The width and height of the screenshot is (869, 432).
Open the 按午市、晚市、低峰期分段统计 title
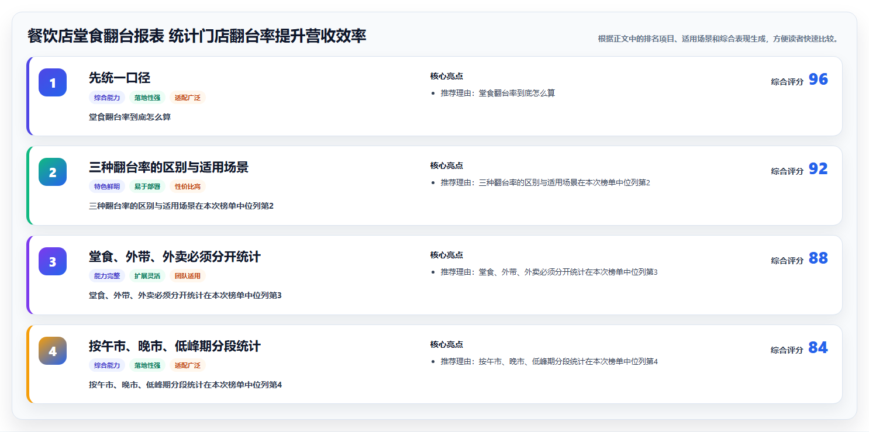click(x=175, y=346)
